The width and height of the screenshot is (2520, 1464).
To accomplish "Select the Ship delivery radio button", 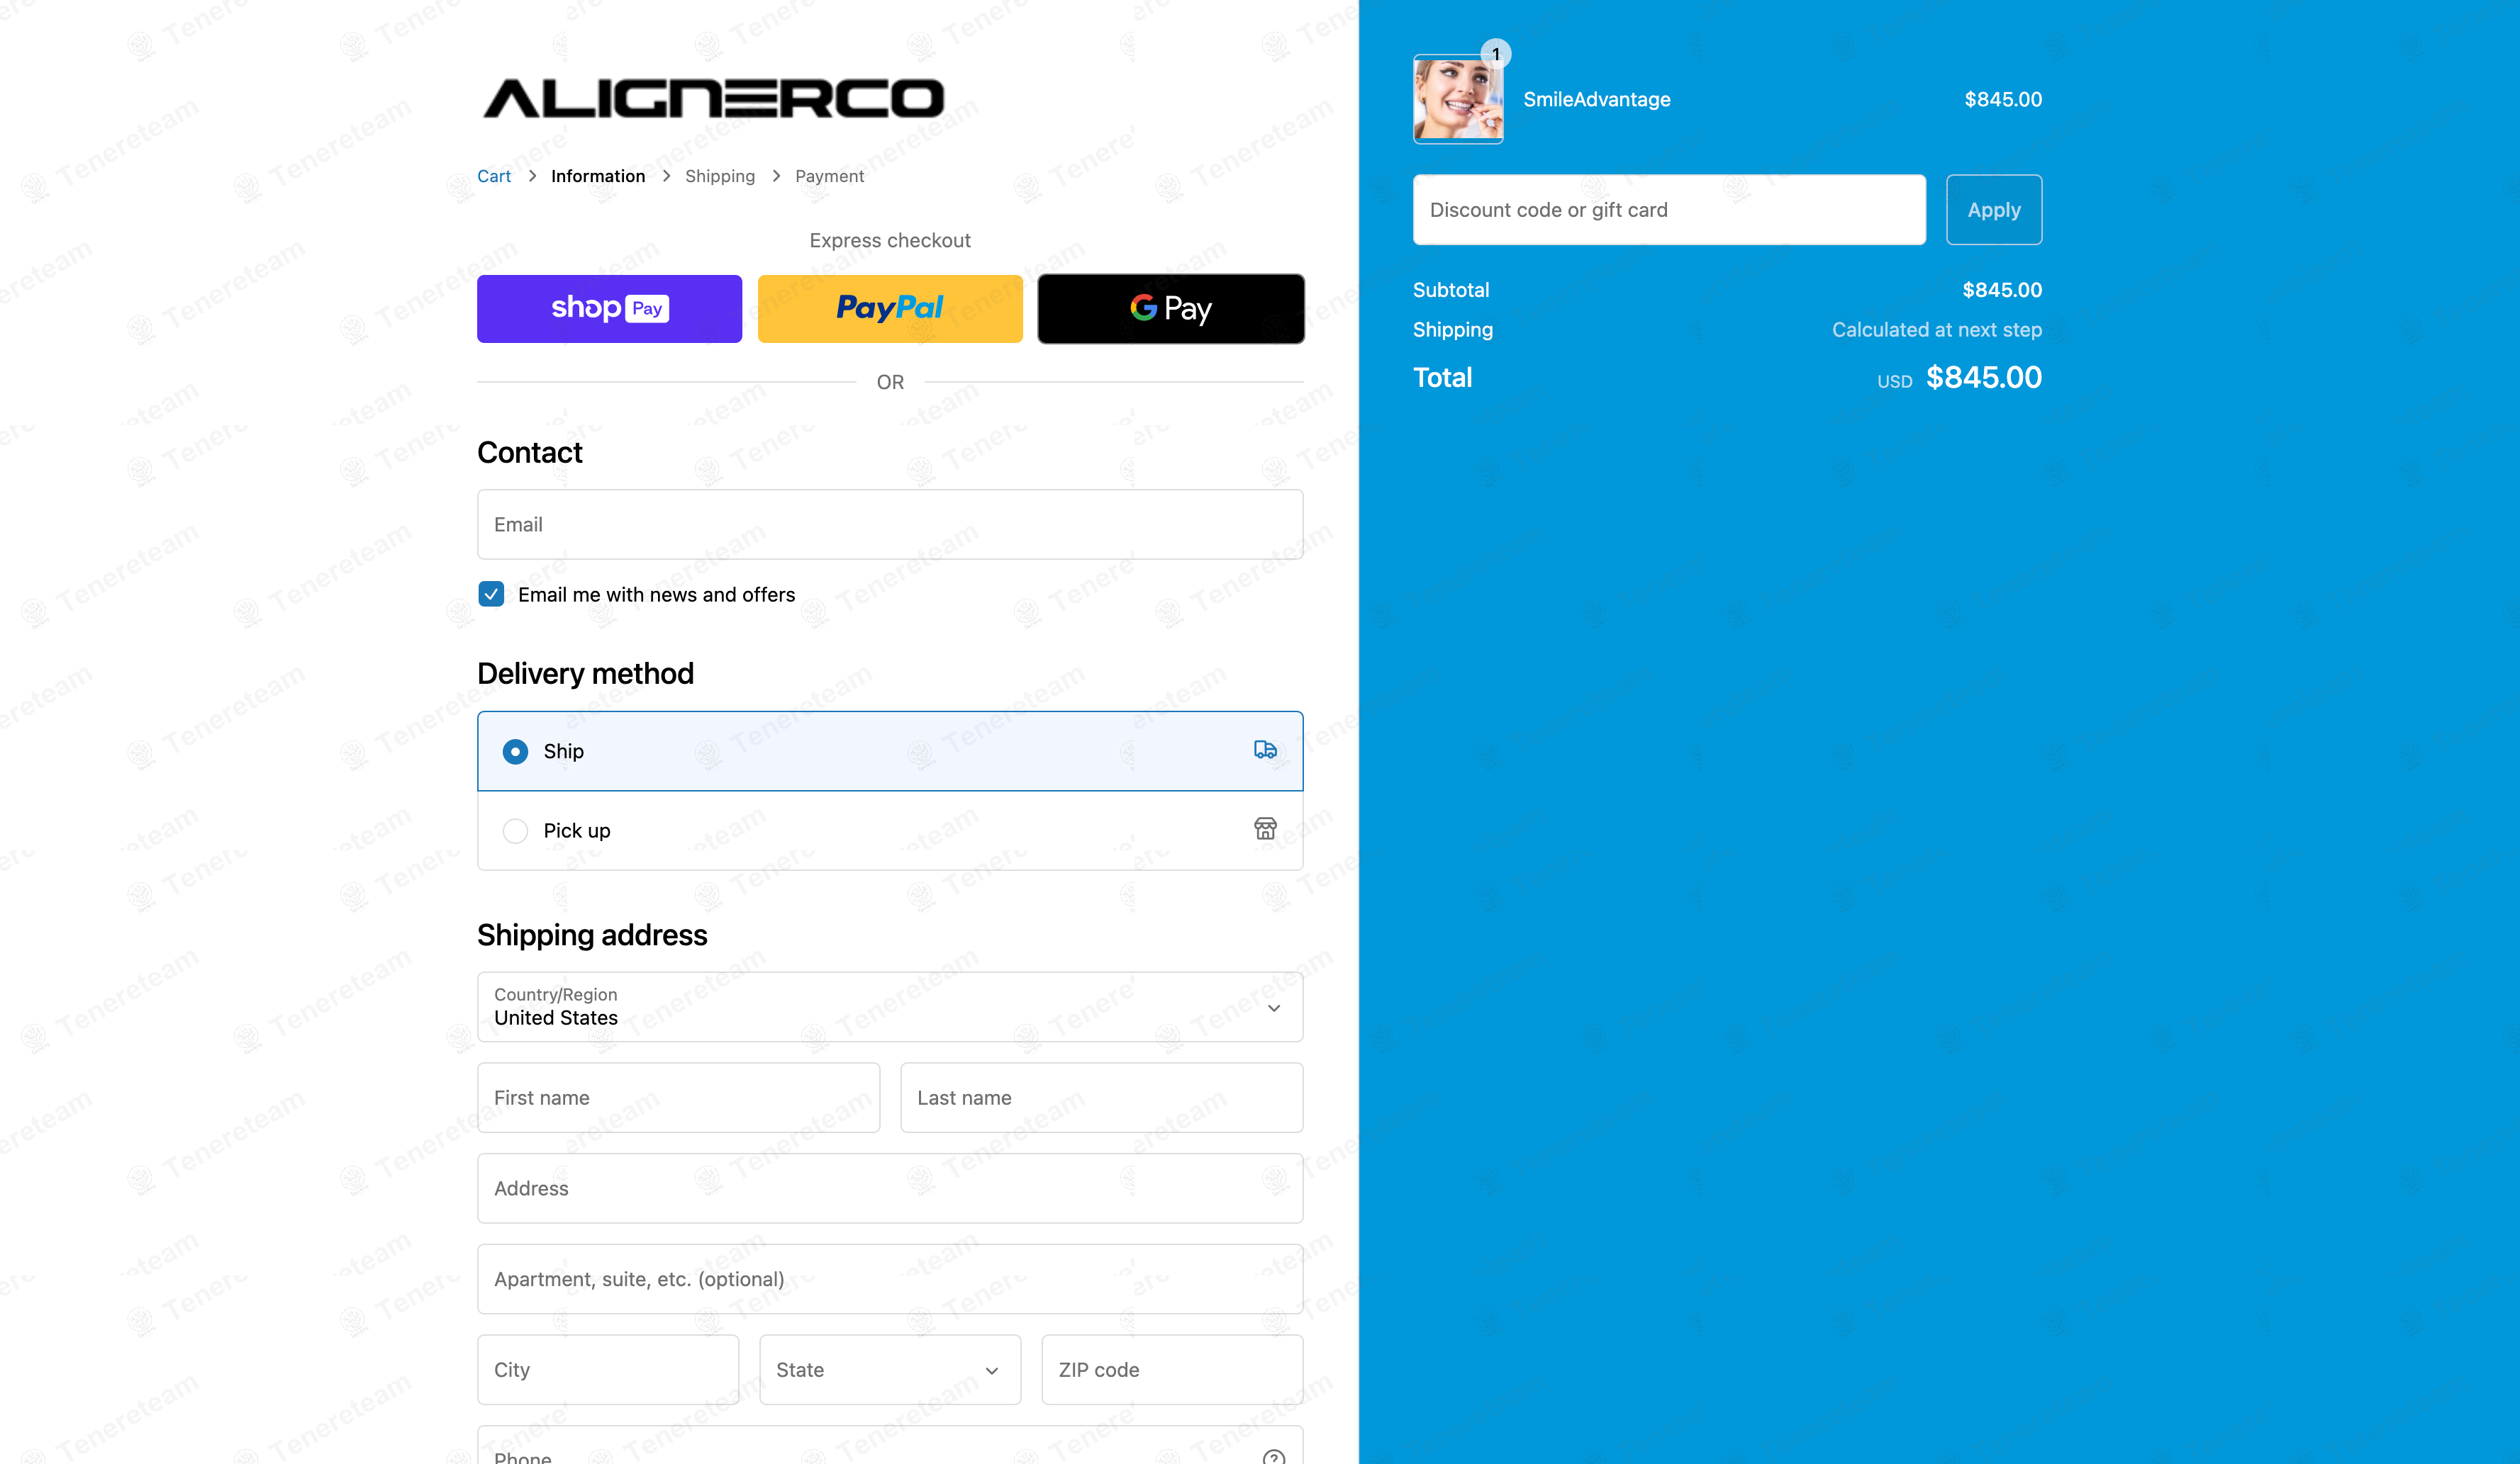I will click(x=515, y=751).
